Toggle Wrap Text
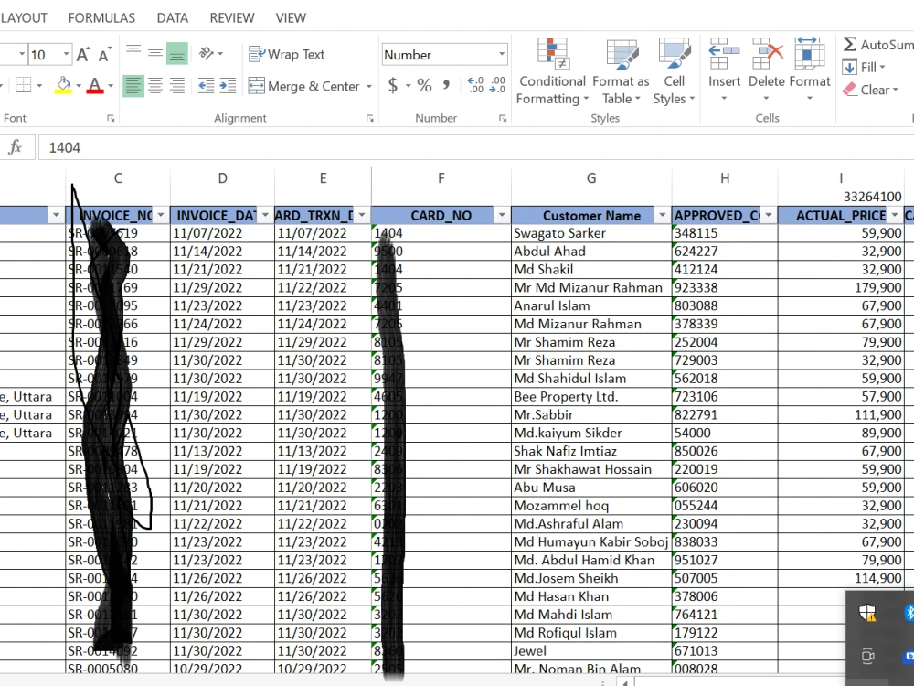Image resolution: width=914 pixels, height=686 pixels. 286,54
